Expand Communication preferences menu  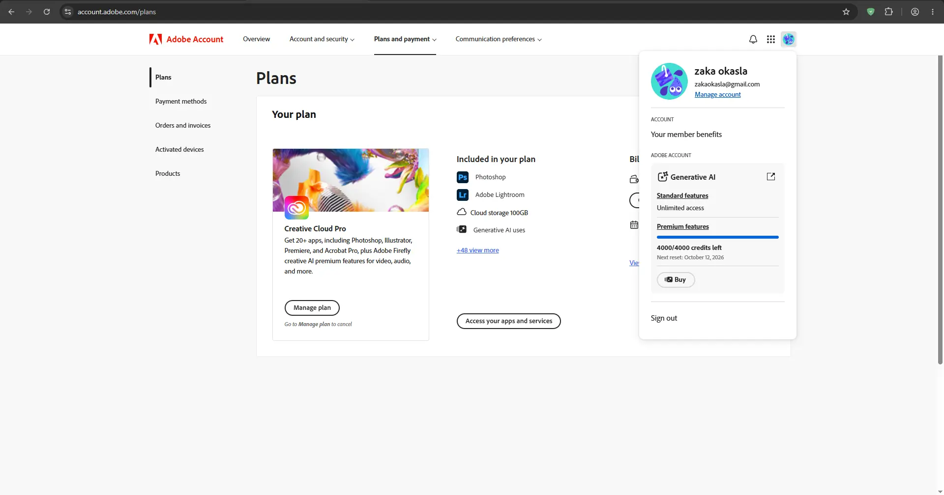pos(499,39)
